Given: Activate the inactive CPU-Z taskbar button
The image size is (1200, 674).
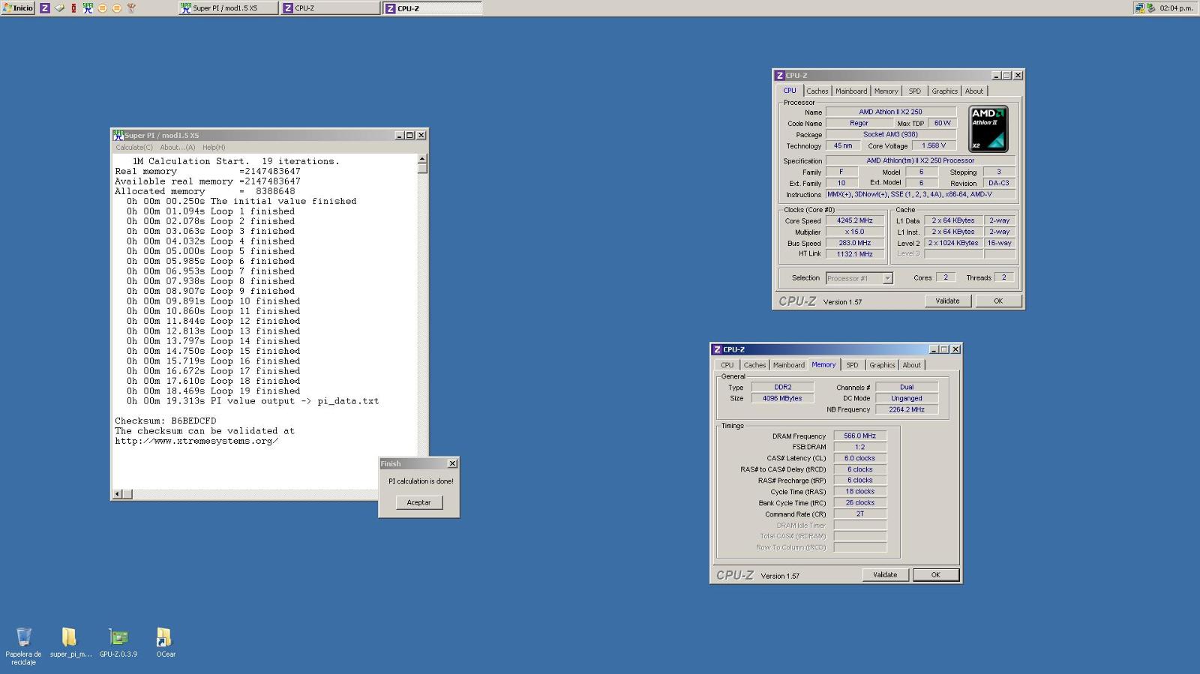Looking at the screenshot, I should click(331, 8).
